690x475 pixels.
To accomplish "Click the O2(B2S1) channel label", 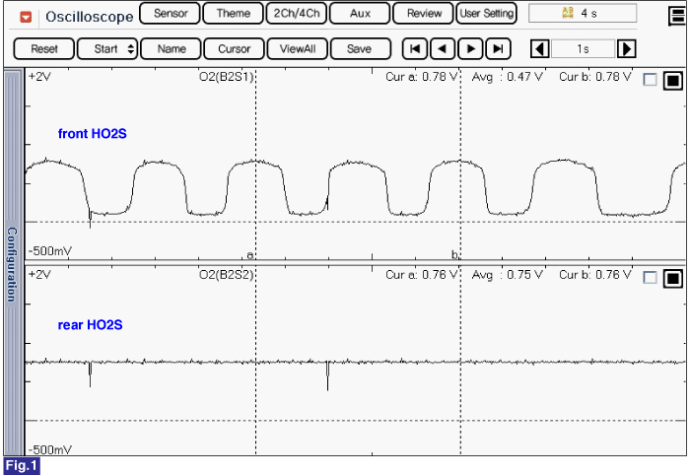I will point(227,77).
